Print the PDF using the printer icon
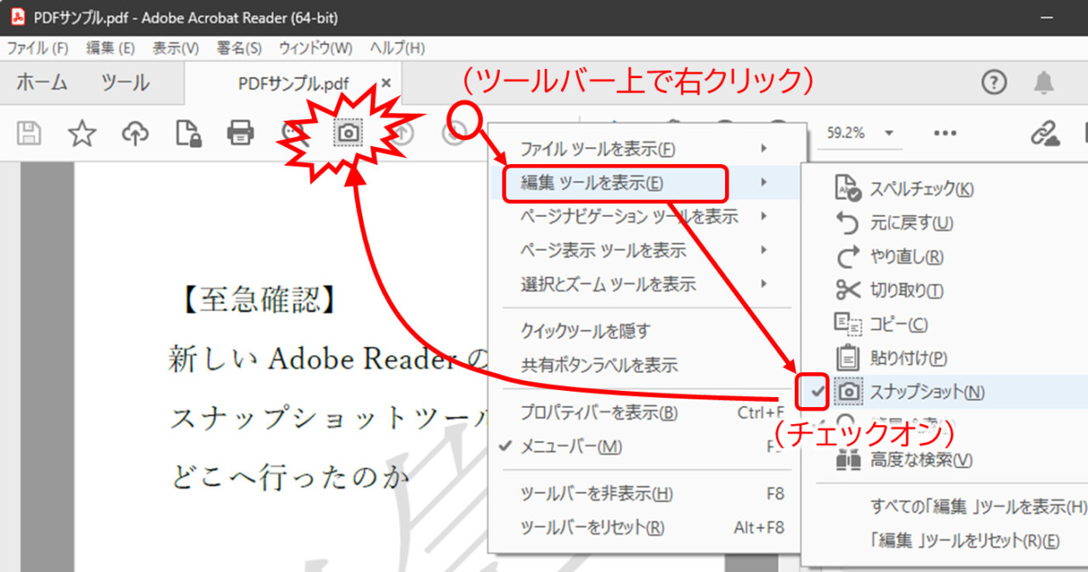 241,133
